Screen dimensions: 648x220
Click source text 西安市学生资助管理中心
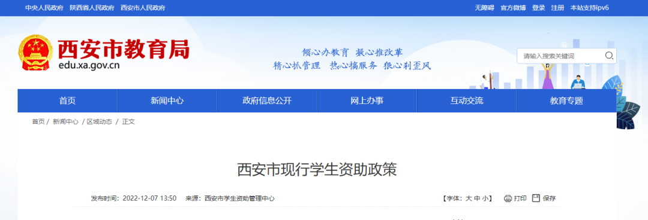coord(239,198)
